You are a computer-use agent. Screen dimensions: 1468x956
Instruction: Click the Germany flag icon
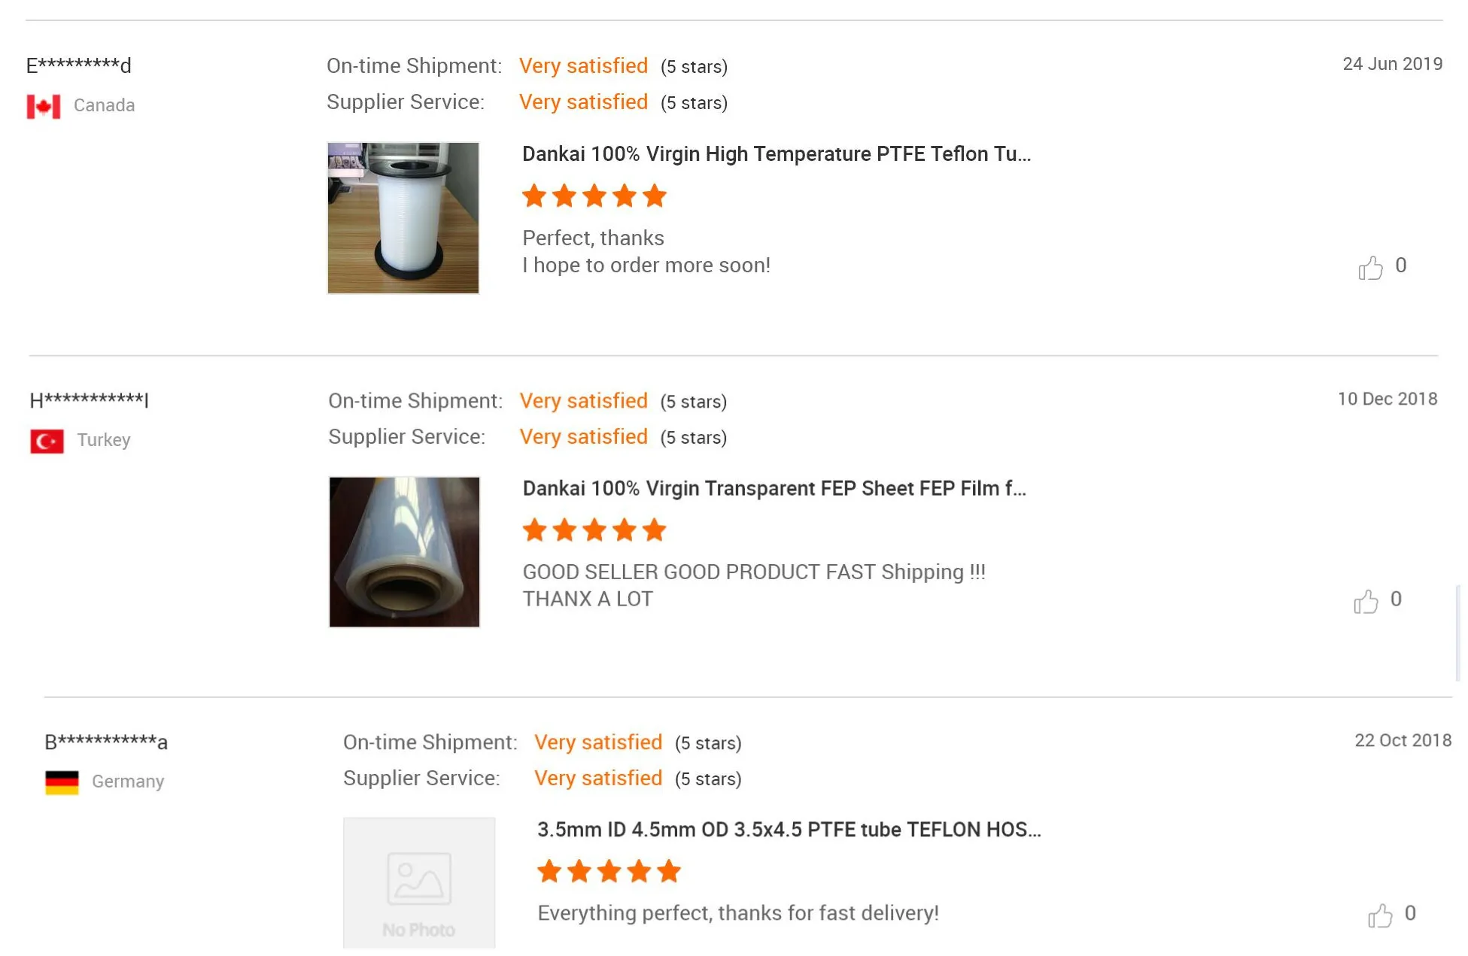tap(62, 782)
